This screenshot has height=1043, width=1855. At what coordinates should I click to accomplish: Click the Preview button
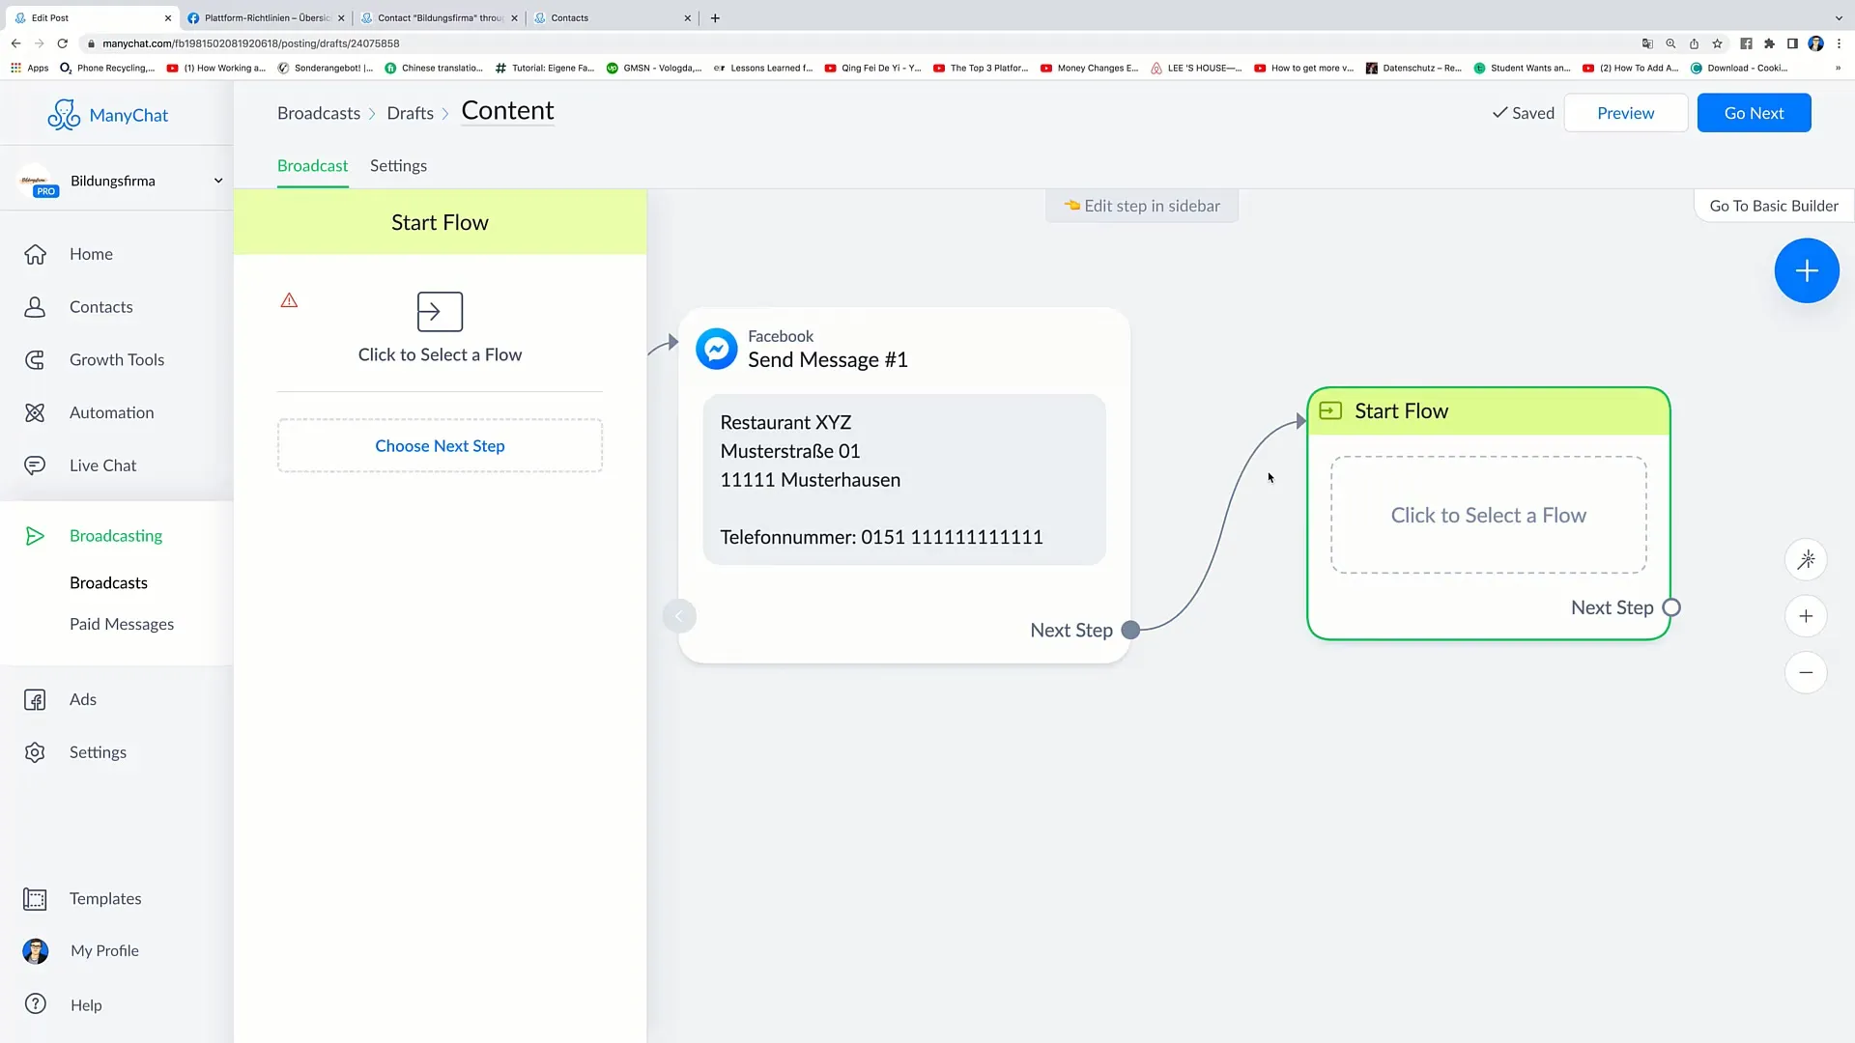tap(1626, 112)
